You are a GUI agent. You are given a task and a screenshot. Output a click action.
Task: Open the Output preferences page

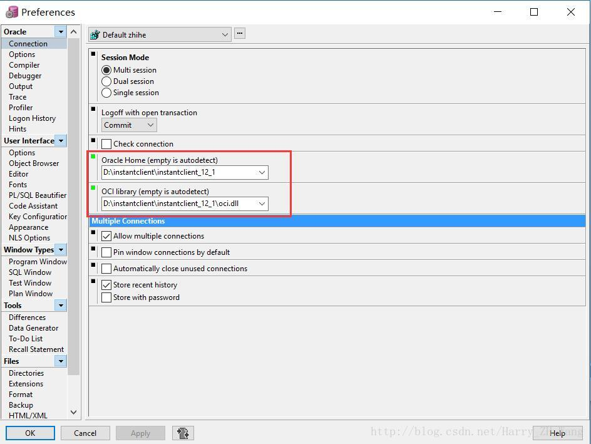pyautogui.click(x=21, y=86)
